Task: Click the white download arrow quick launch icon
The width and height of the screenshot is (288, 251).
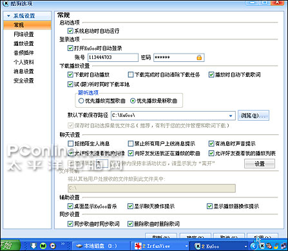Action: 34,246
